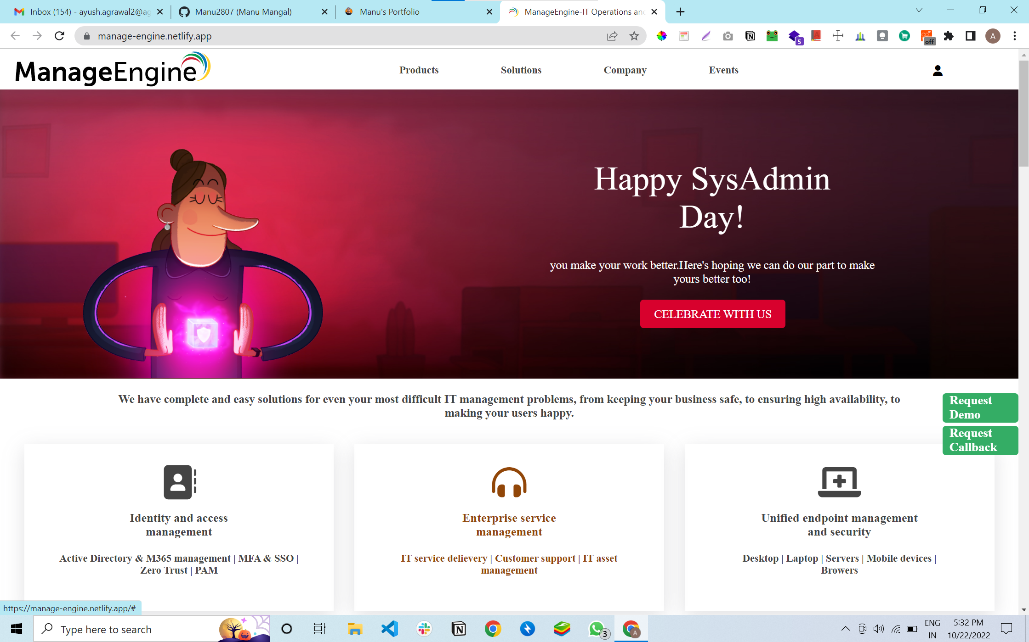Reload the page with refresh icon
This screenshot has width=1029, height=642.
59,36
